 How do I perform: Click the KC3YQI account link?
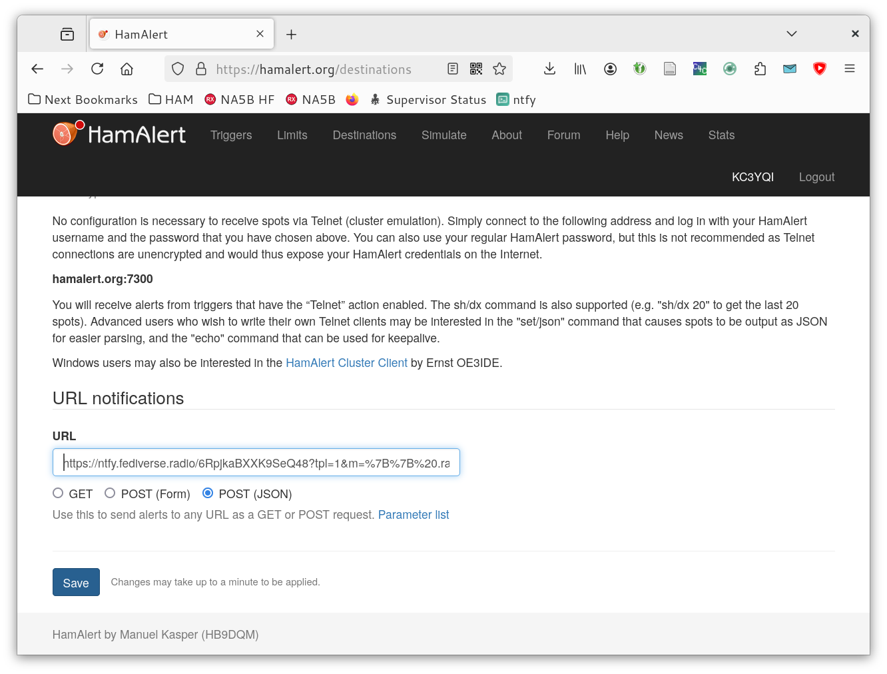(752, 177)
